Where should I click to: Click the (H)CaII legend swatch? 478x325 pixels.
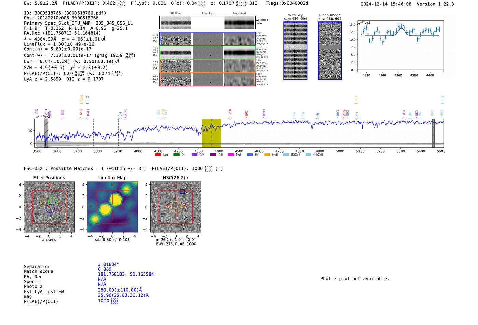(308, 154)
